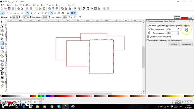194x109 pixels.
Task: Select the Zoom magnifier tool in toolbox
Action: pyautogui.click(x=2, y=35)
